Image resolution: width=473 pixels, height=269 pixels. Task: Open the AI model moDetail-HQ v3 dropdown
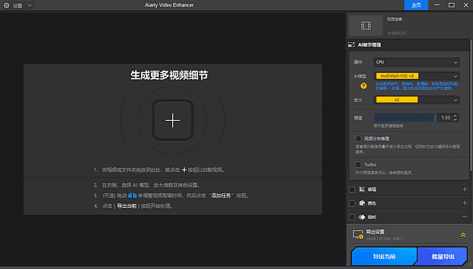[x=416, y=76]
